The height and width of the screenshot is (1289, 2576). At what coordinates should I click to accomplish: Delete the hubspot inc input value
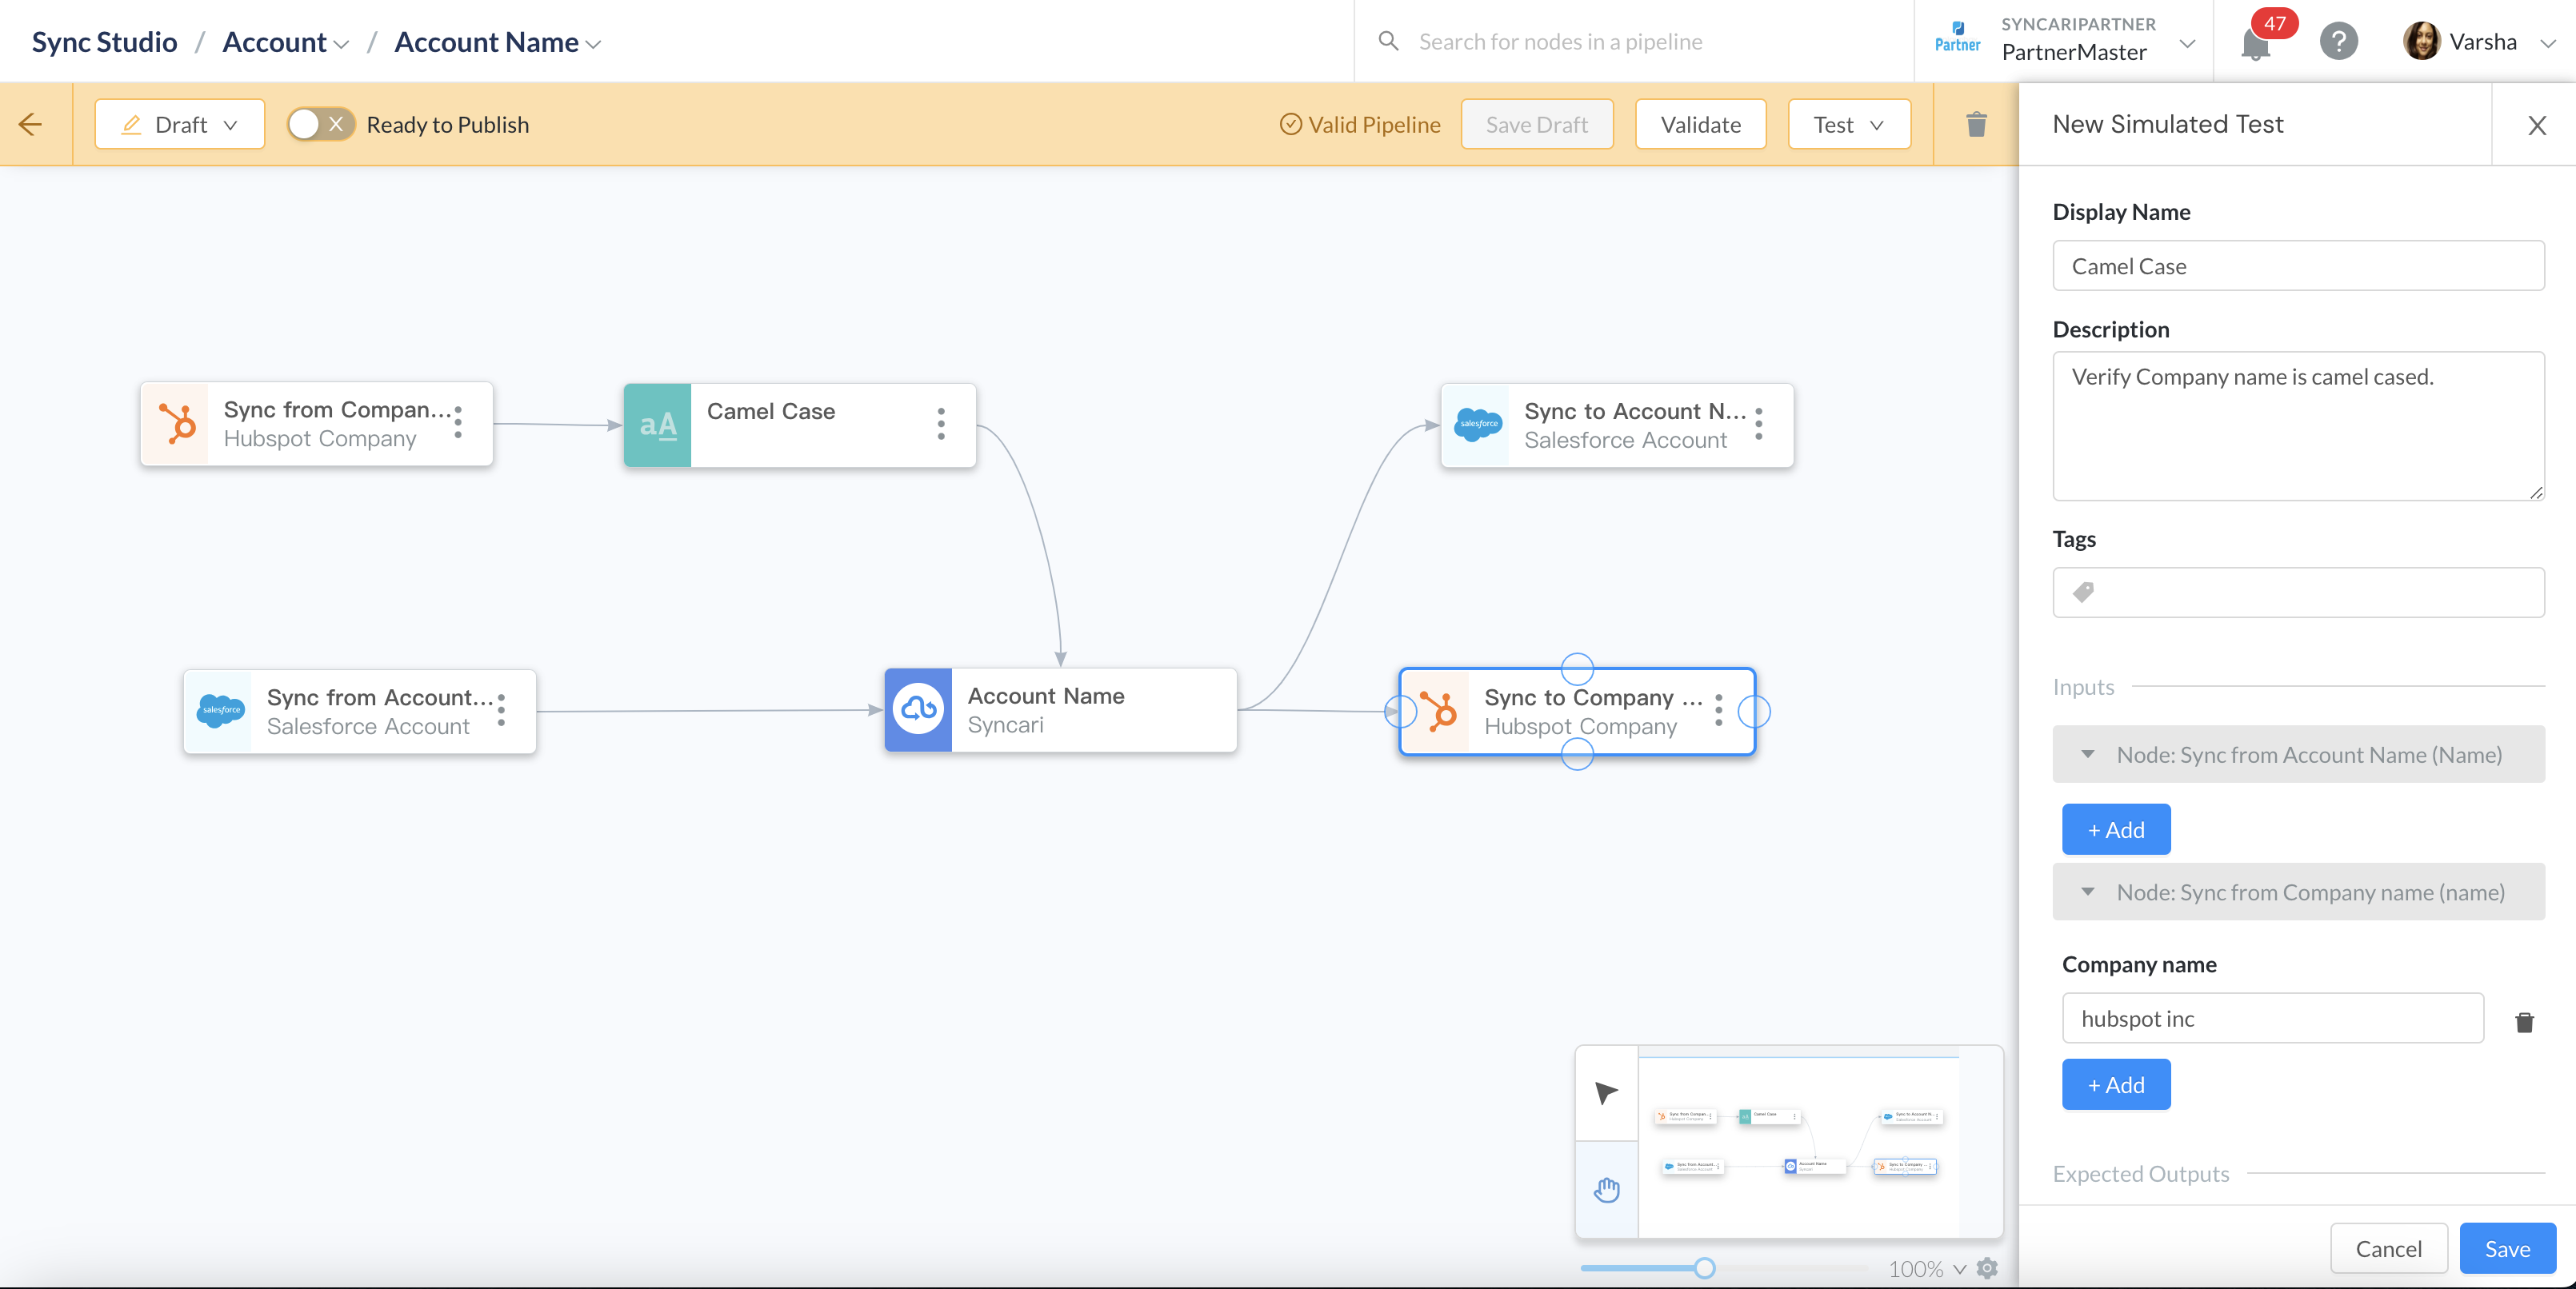pos(2524,1021)
